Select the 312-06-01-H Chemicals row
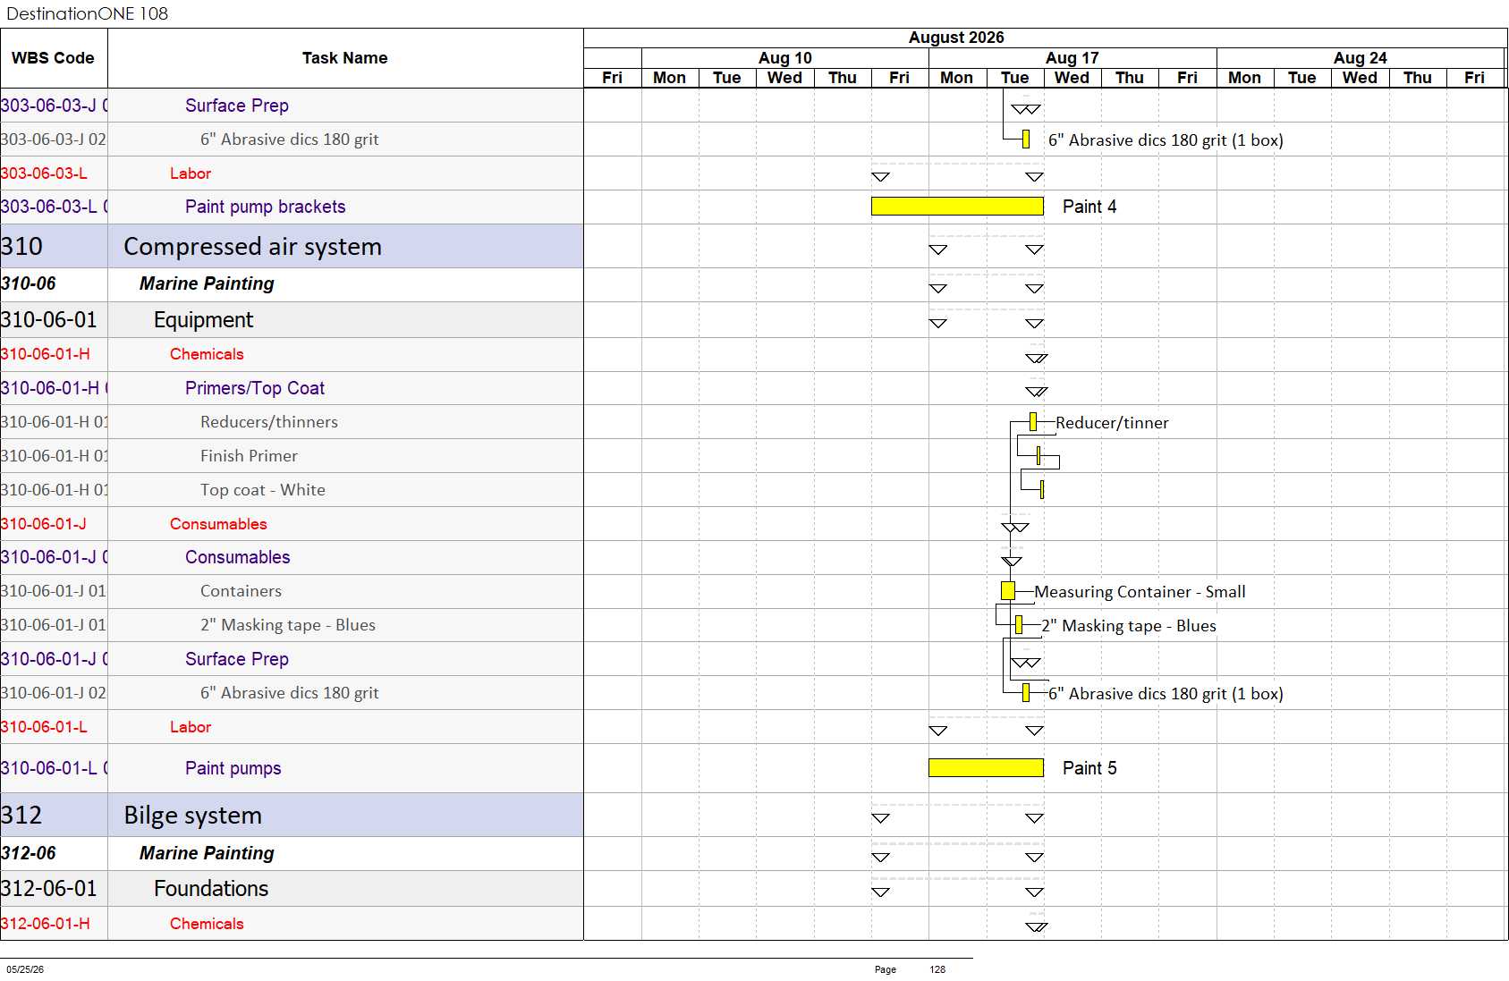The height and width of the screenshot is (981, 1509). tap(292, 924)
